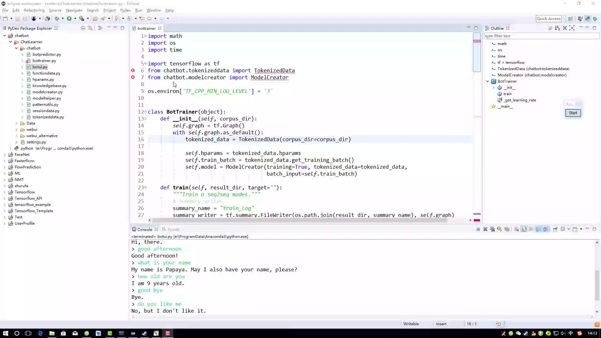Click the Run menu in the menu bar
The image size is (601, 338).
coord(138,10)
